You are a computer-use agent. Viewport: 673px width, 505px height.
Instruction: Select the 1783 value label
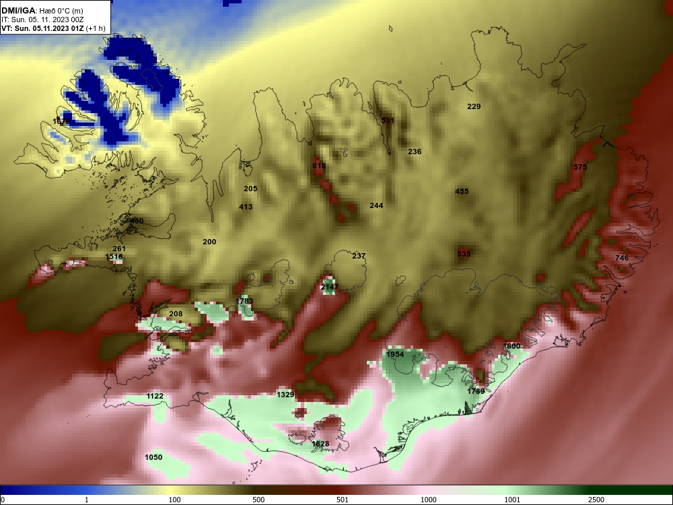click(244, 302)
